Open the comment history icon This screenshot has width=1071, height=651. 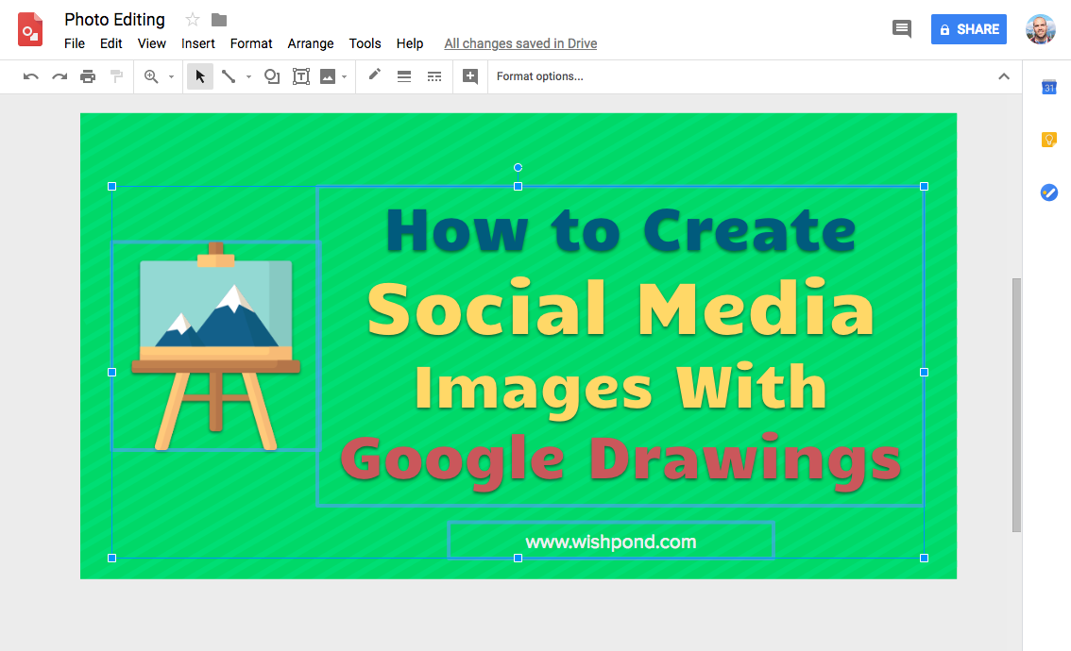click(x=902, y=28)
